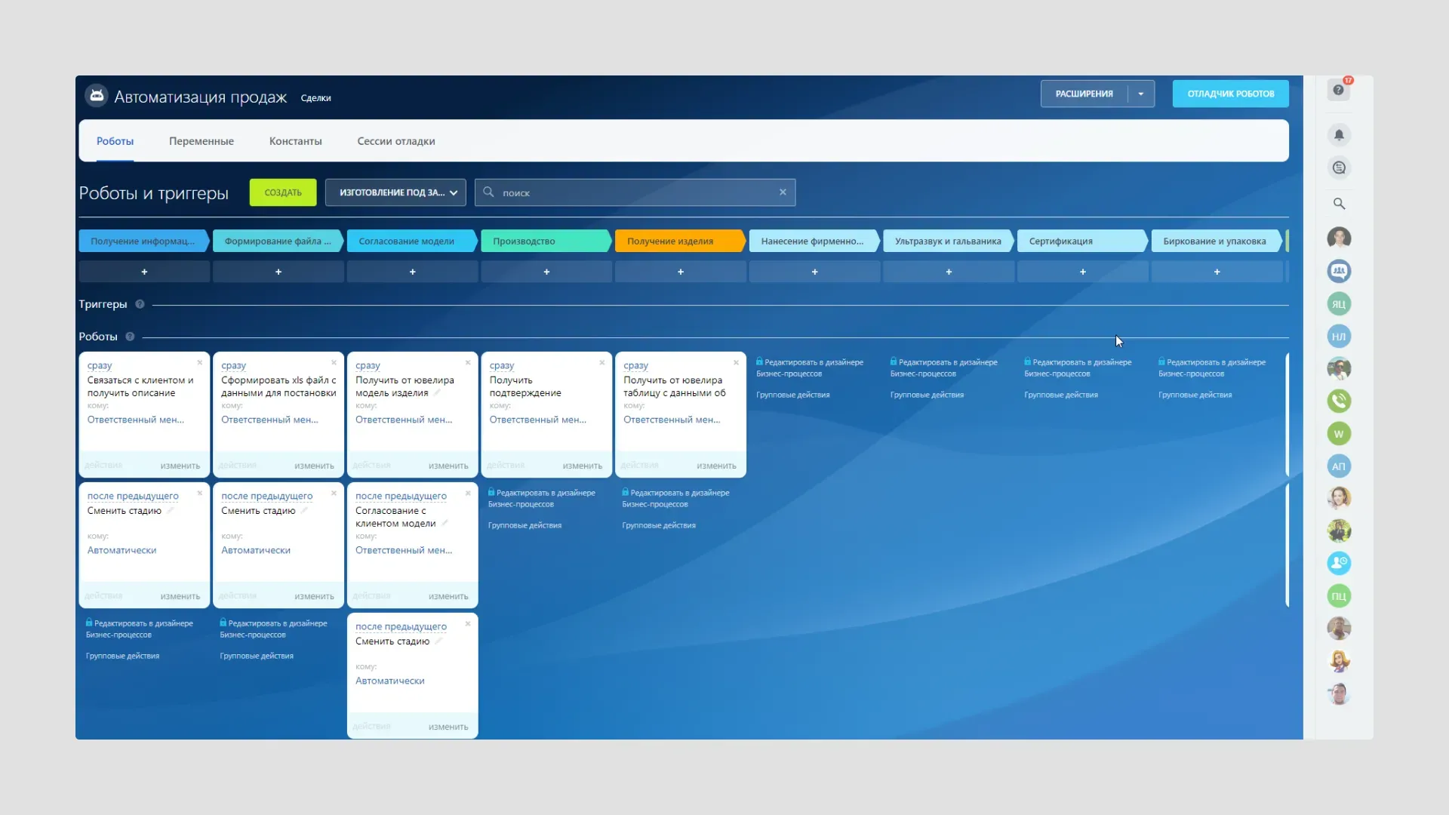Image resolution: width=1449 pixels, height=815 pixels.
Task: Open the 'Изготовление под за...' funnel dropdown
Action: [x=395, y=192]
